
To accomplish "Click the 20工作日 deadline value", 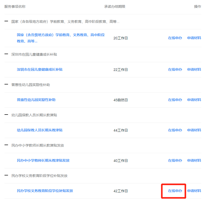I will (x=121, y=38).
